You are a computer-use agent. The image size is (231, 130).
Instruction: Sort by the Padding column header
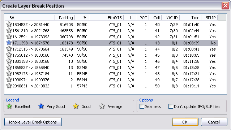point(65,18)
